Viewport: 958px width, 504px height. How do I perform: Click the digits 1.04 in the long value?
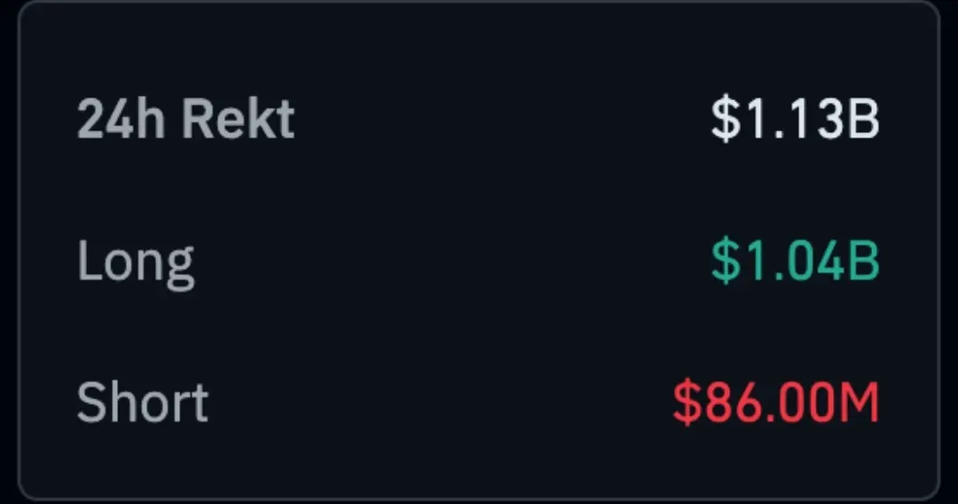point(795,262)
